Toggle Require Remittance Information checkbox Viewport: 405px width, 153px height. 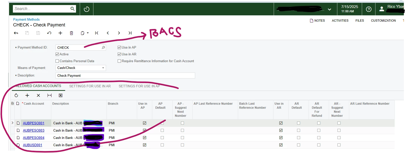119,61
